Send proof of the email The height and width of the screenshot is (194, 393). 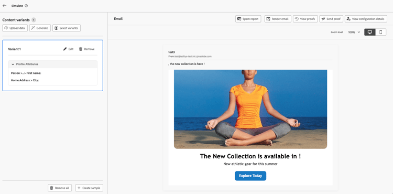(x=331, y=19)
